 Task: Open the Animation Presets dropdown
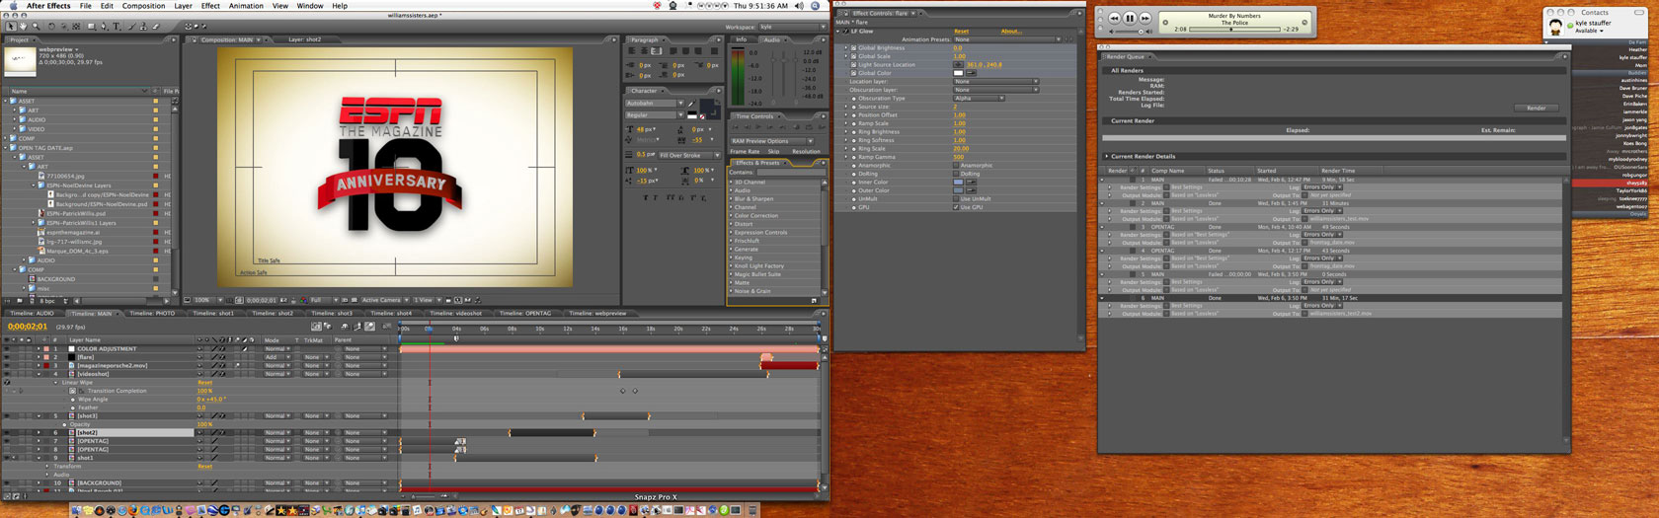[1005, 39]
